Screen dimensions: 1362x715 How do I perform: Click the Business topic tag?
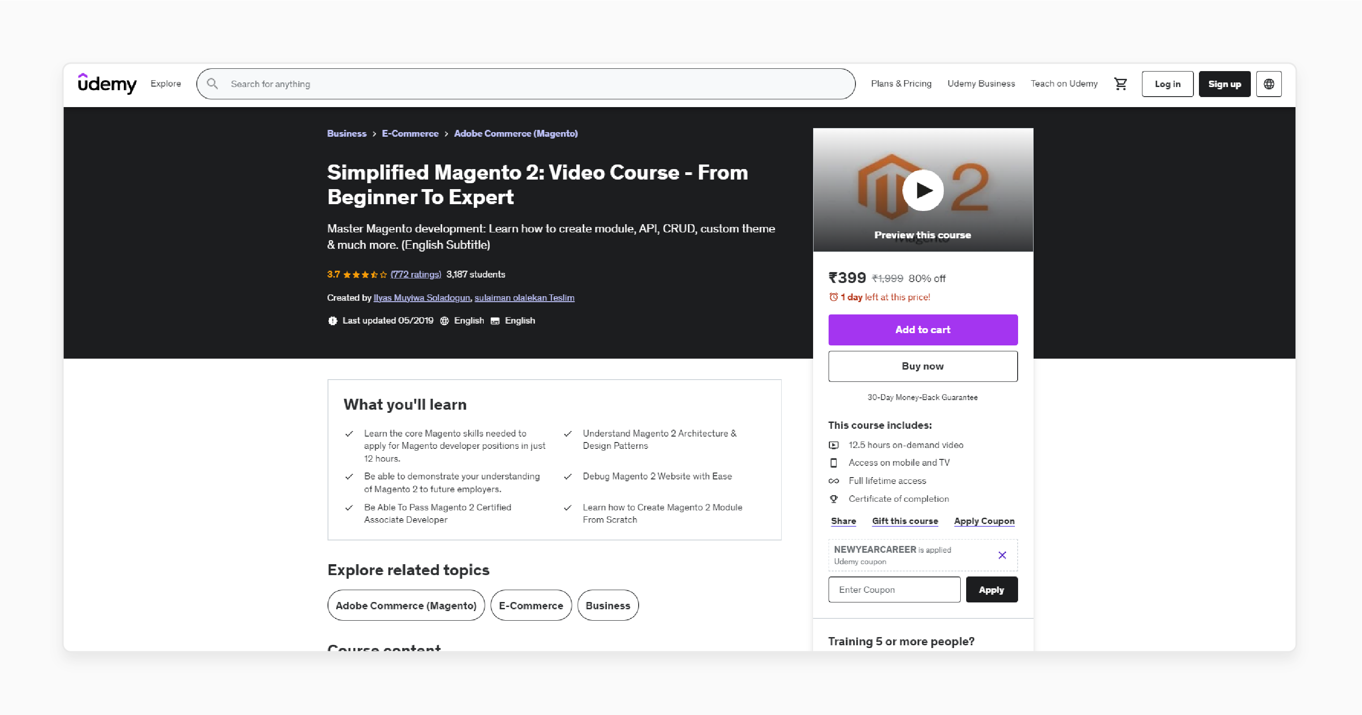pos(607,605)
